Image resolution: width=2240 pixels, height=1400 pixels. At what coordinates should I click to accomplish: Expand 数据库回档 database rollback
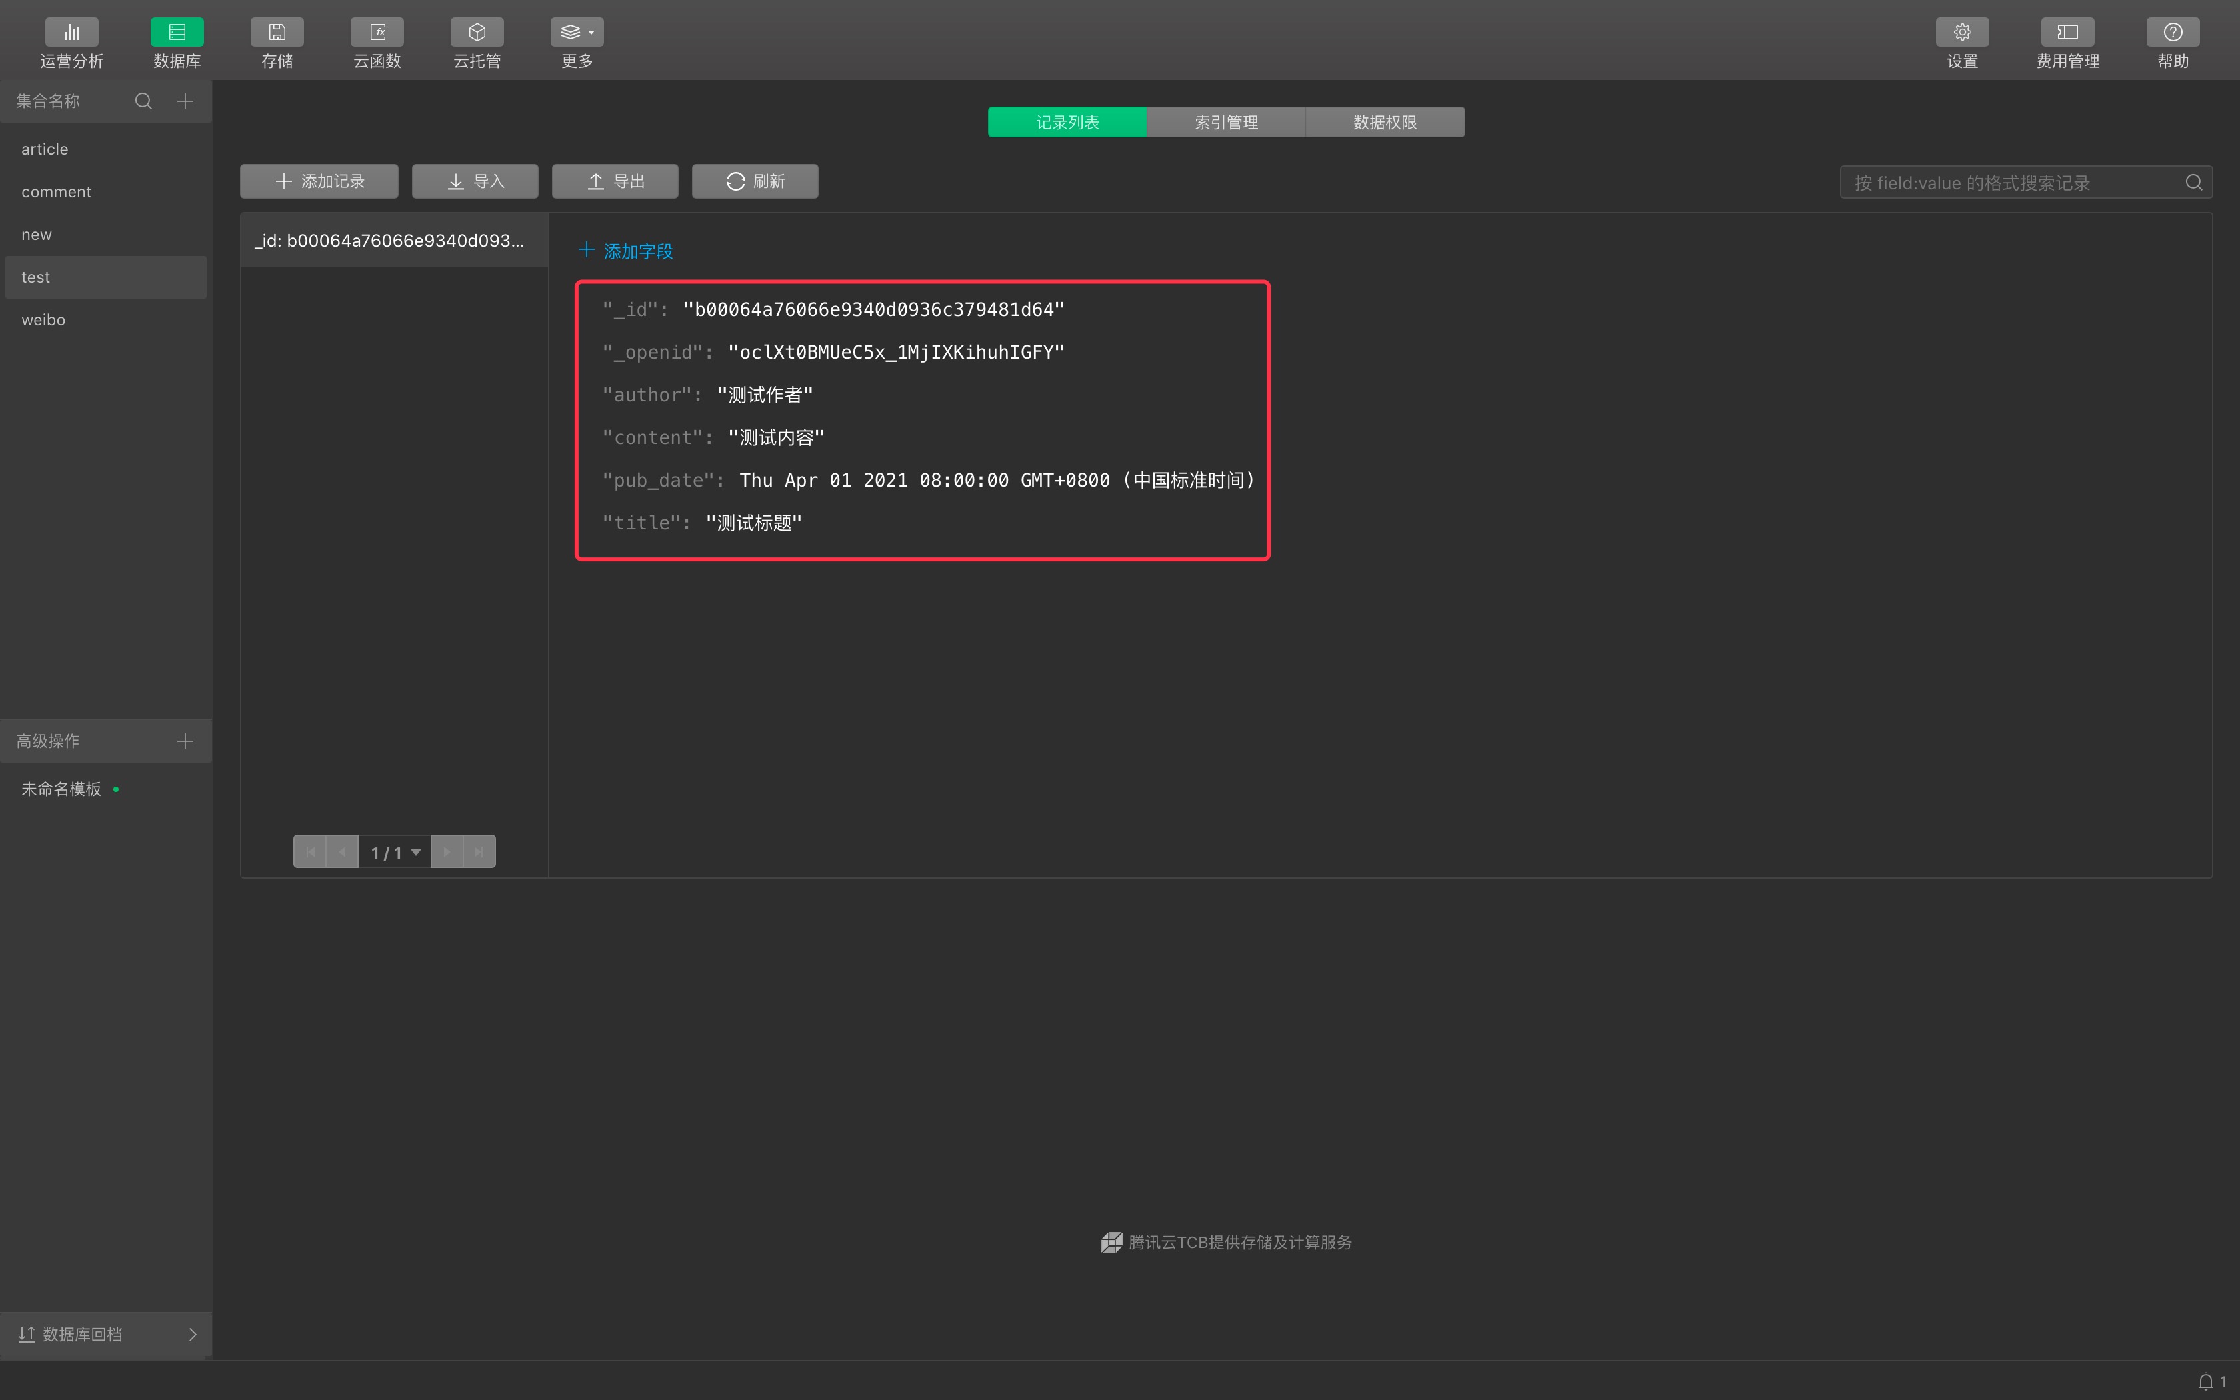[x=107, y=1334]
